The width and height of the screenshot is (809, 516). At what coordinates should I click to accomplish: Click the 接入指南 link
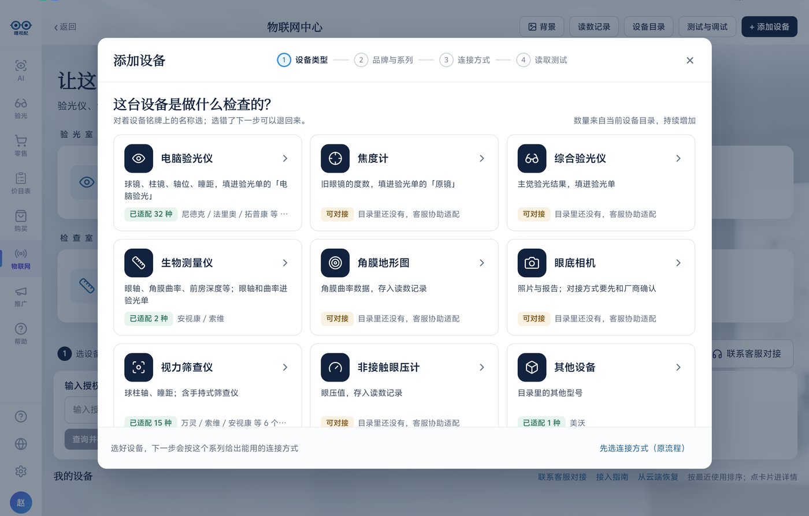(612, 477)
